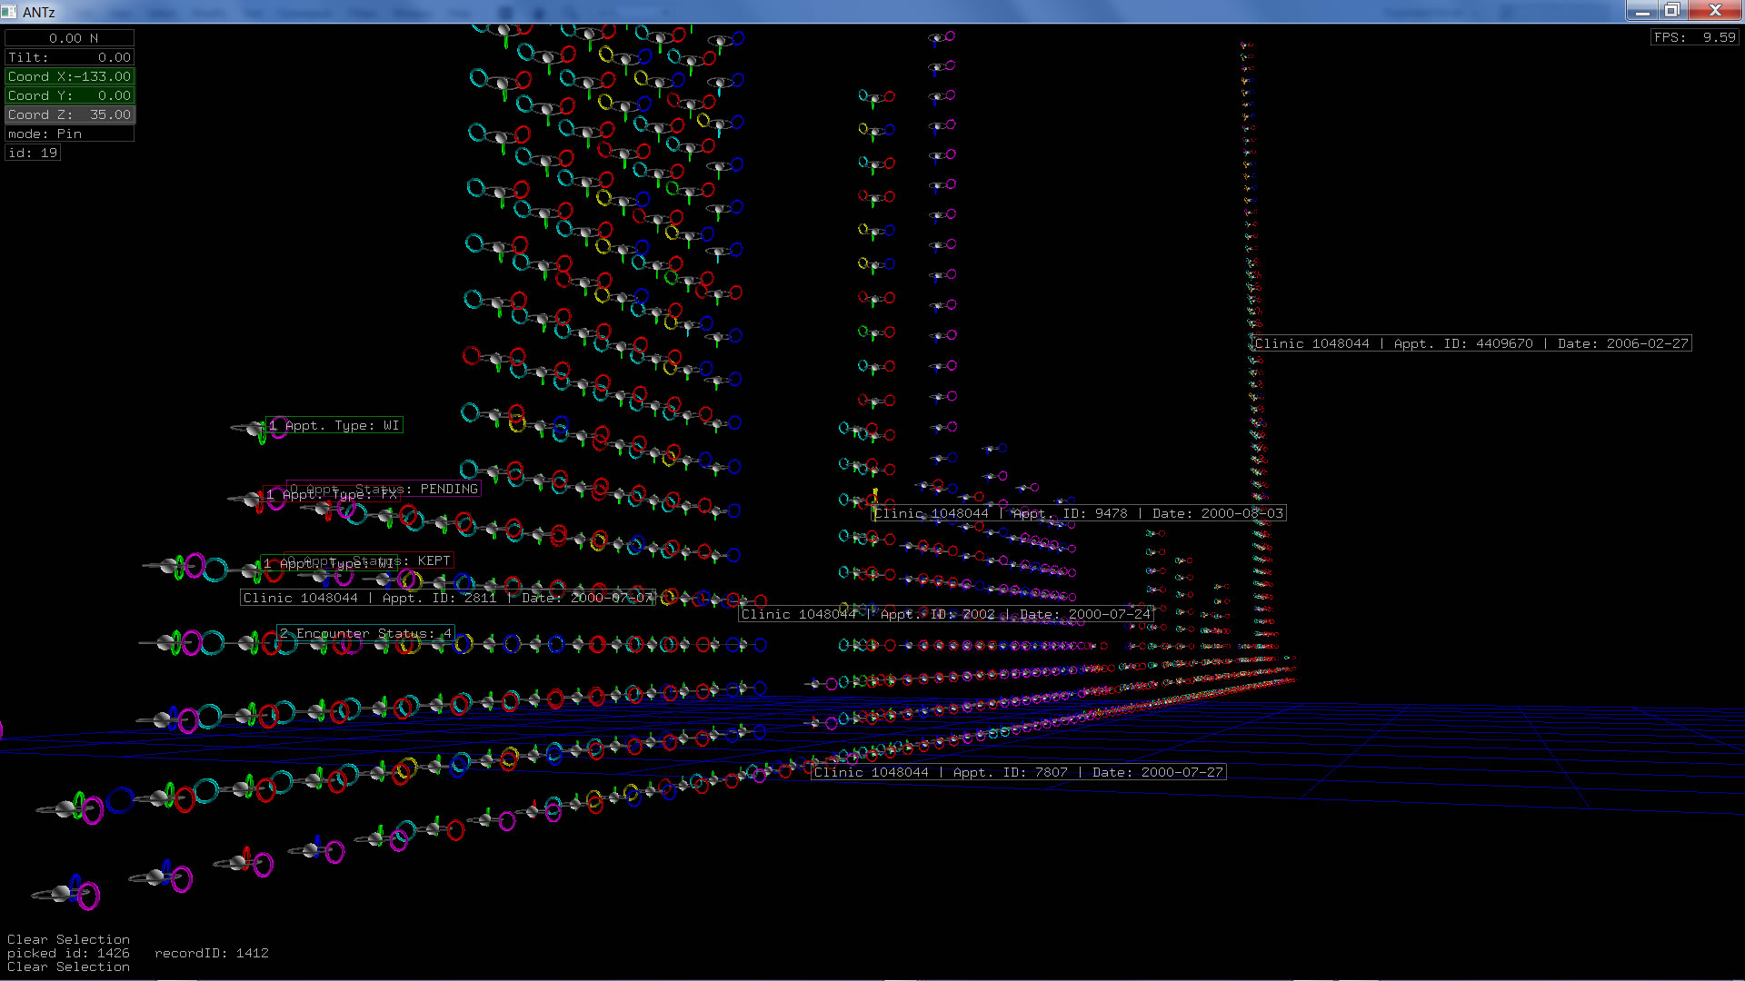1745x981 pixels.
Task: Select the compass heading field showing 0.00 N
Action: point(70,38)
